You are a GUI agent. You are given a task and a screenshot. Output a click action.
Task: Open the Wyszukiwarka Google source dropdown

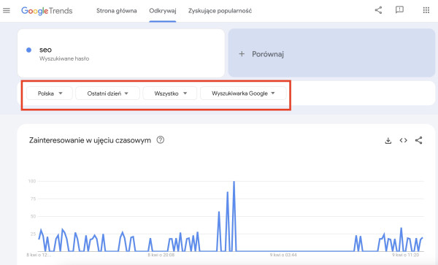[x=243, y=93]
